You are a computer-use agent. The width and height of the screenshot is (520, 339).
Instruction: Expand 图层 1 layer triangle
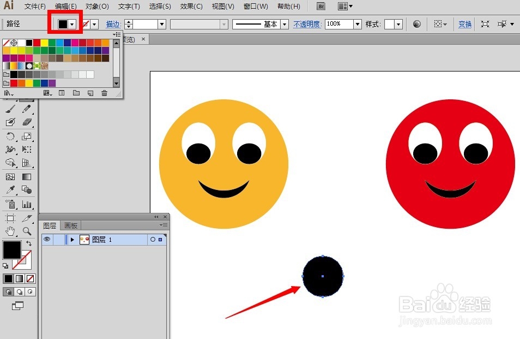click(72, 240)
